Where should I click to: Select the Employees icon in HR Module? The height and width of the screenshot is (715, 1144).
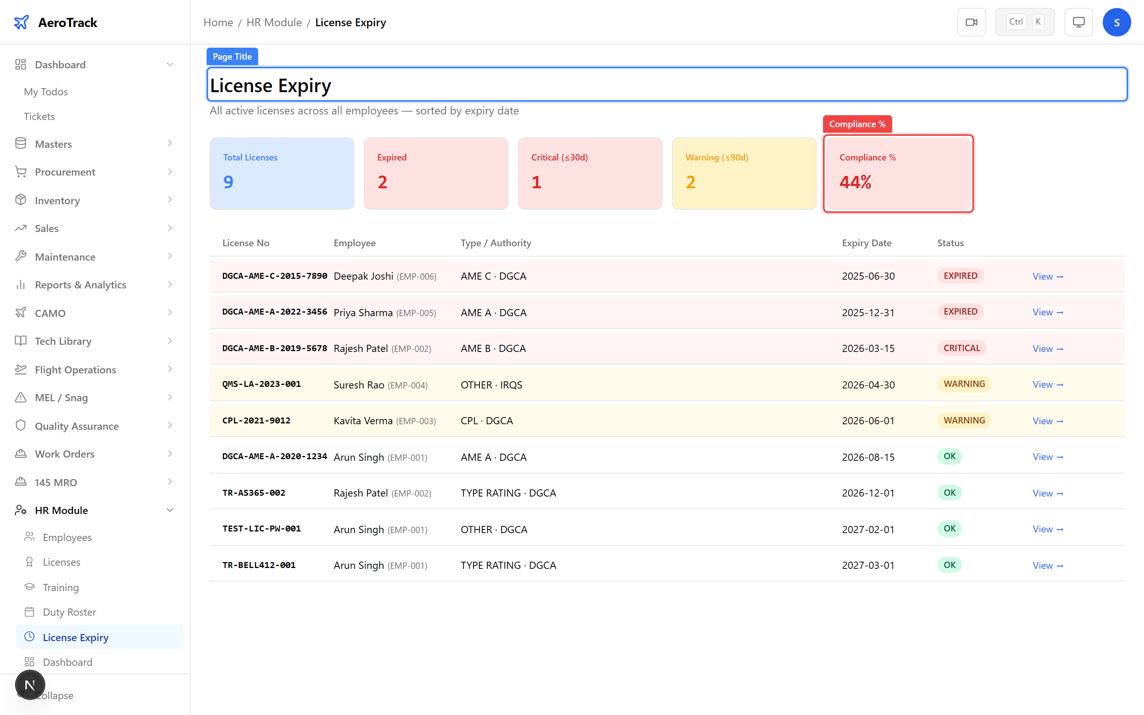click(x=30, y=537)
